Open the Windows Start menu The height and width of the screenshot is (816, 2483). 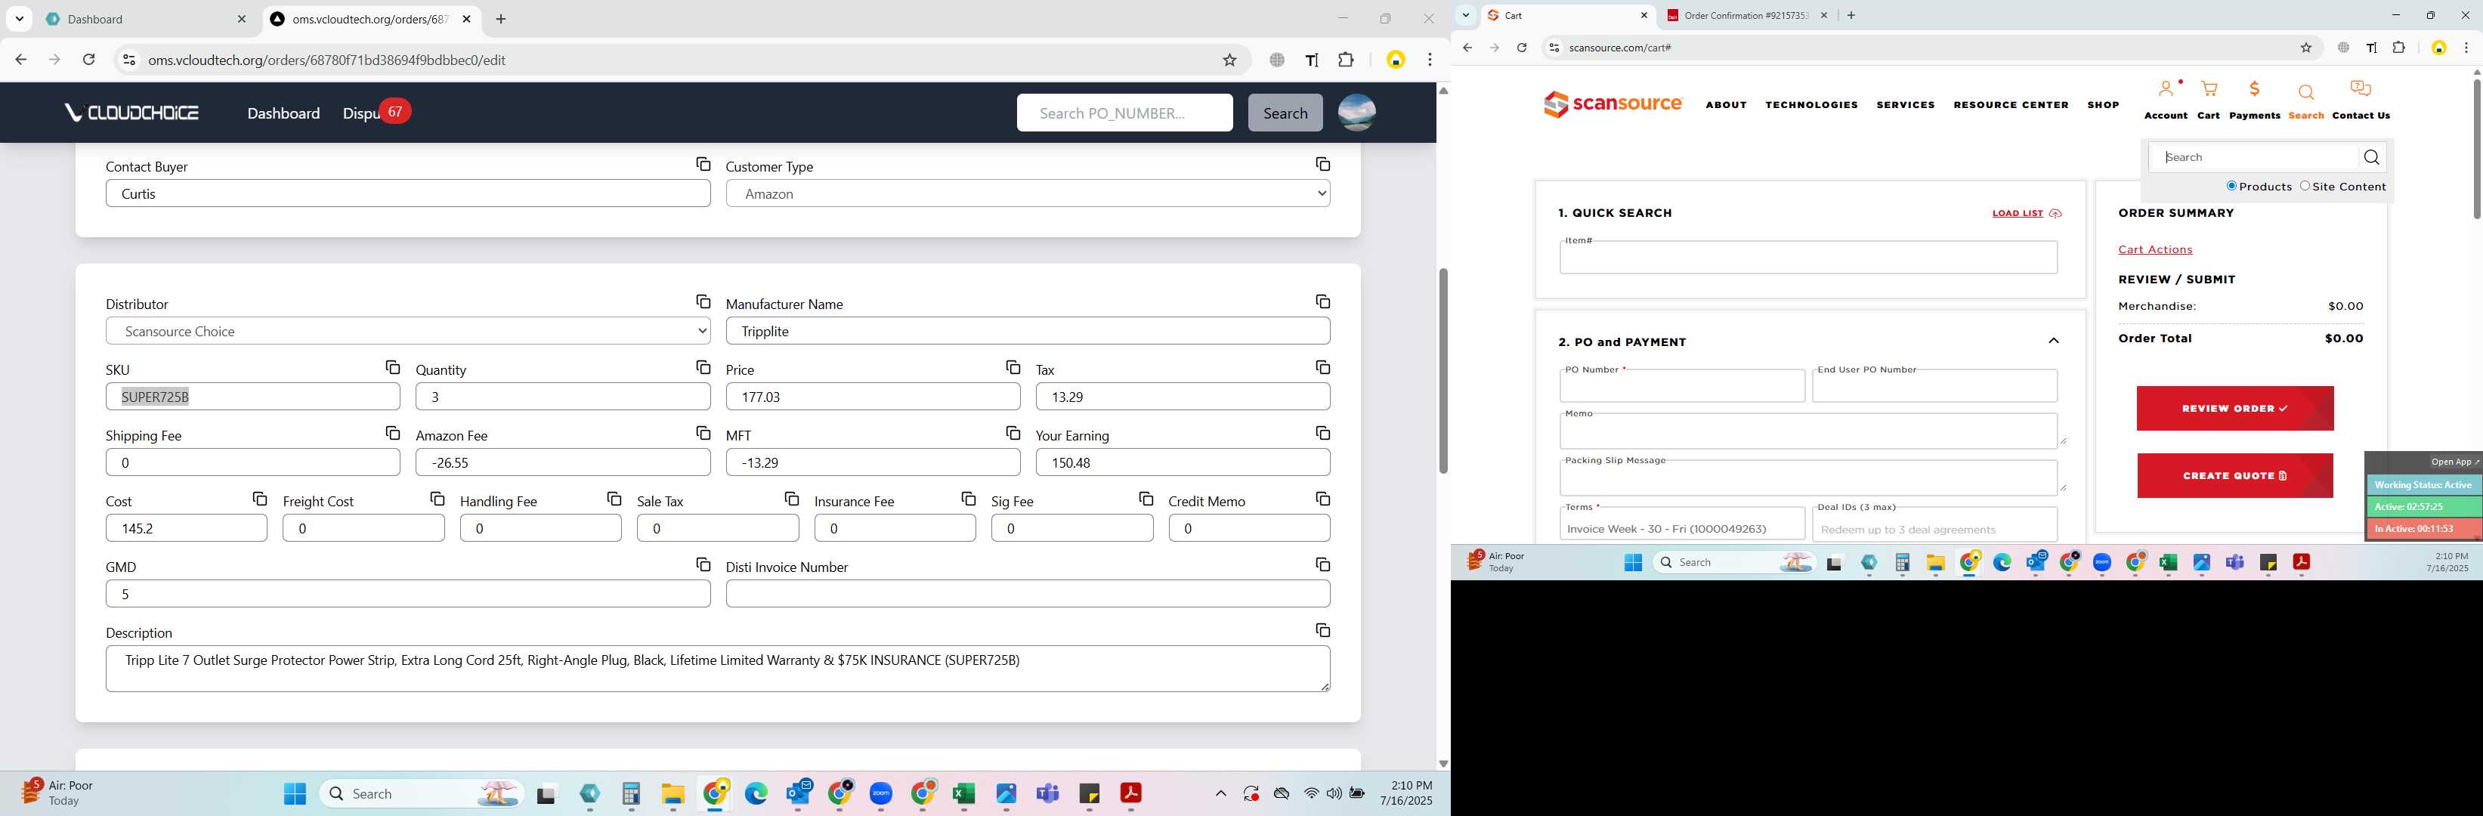(295, 794)
